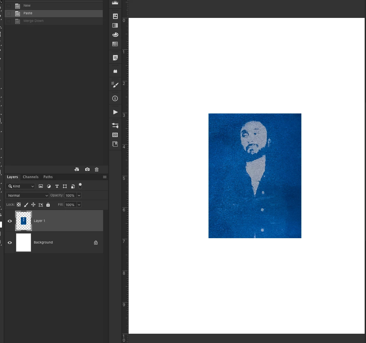The height and width of the screenshot is (343, 366).
Task: Open the document-layout panel icon under Histogram
Action: (115, 16)
